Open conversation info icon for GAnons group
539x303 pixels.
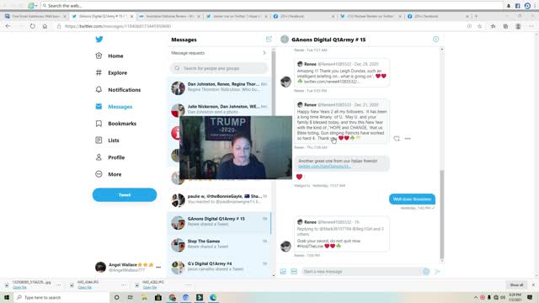435,40
